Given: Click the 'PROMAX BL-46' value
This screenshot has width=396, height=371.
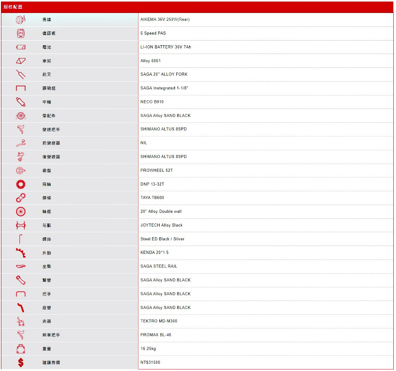Looking at the screenshot, I should pos(156,335).
